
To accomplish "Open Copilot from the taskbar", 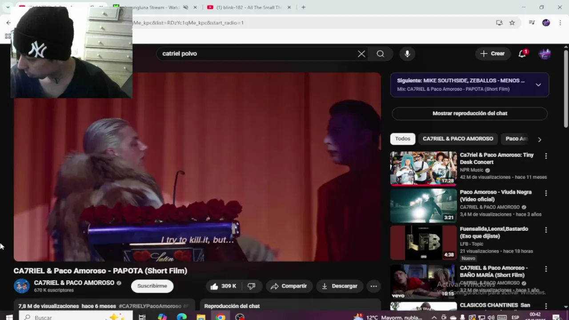I will click(162, 317).
